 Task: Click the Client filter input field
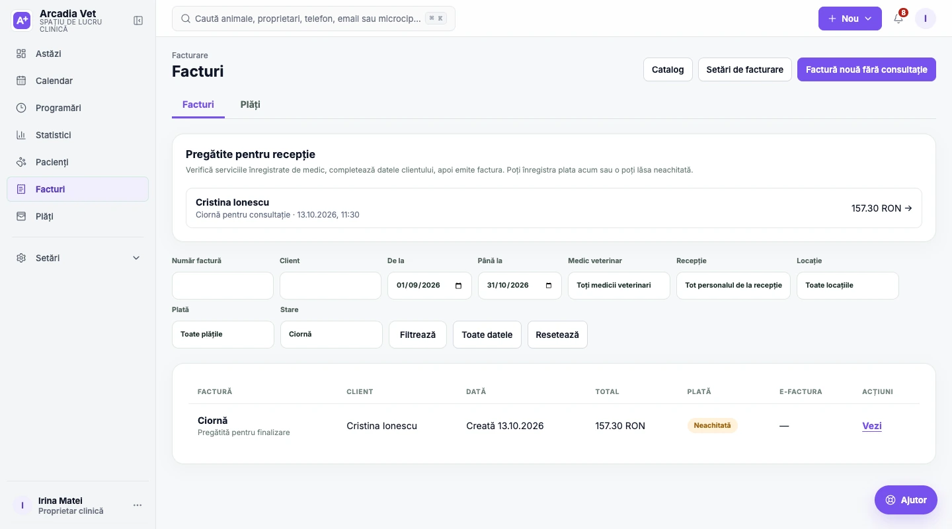coord(331,286)
